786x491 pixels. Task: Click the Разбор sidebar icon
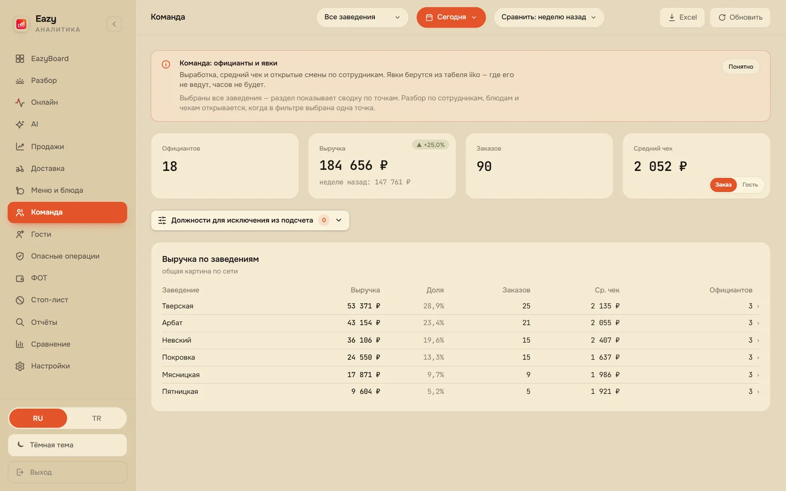coord(20,81)
